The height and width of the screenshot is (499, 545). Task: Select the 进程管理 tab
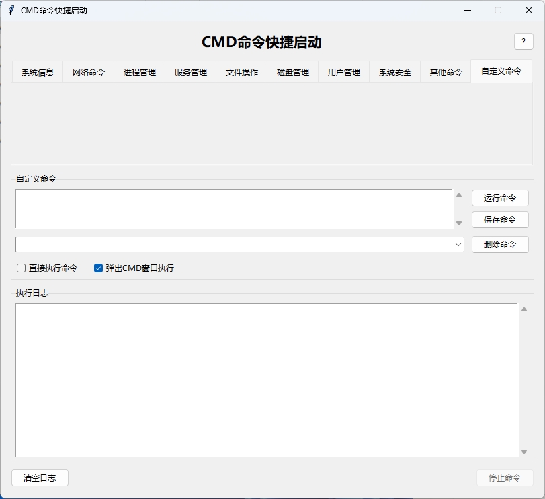tap(139, 71)
